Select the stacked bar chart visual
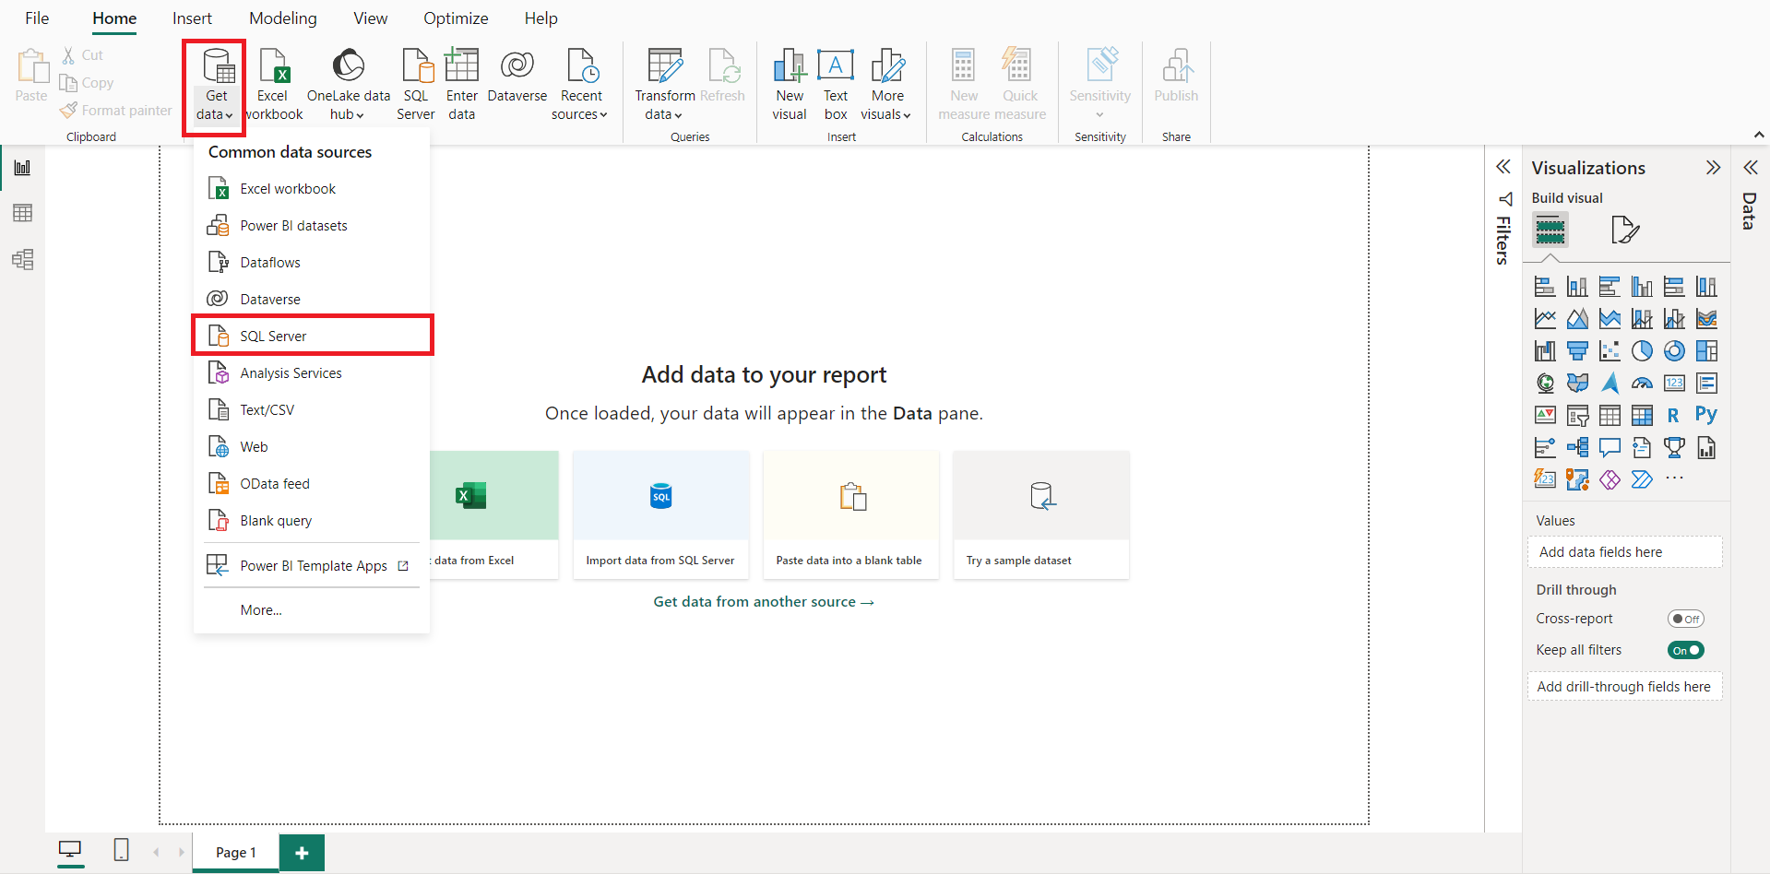This screenshot has width=1770, height=874. click(x=1545, y=287)
